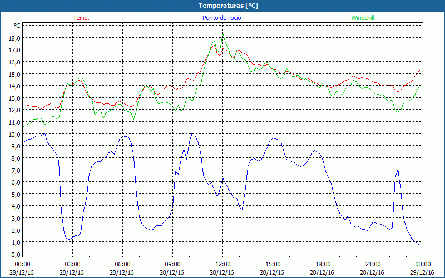Click the 17,0 y-axis value
Screen dimensions: 445x278
[x=16, y=50]
